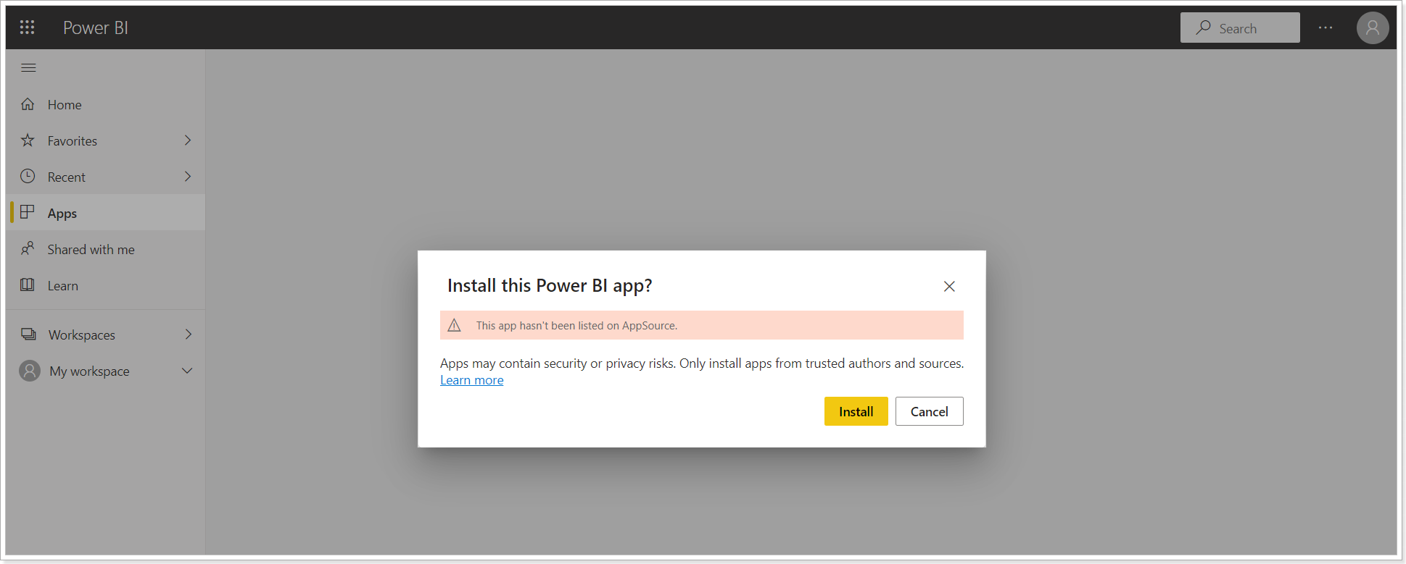
Task: Click the 'This app hasn't been listed on AppSource' message
Action: 576,326
